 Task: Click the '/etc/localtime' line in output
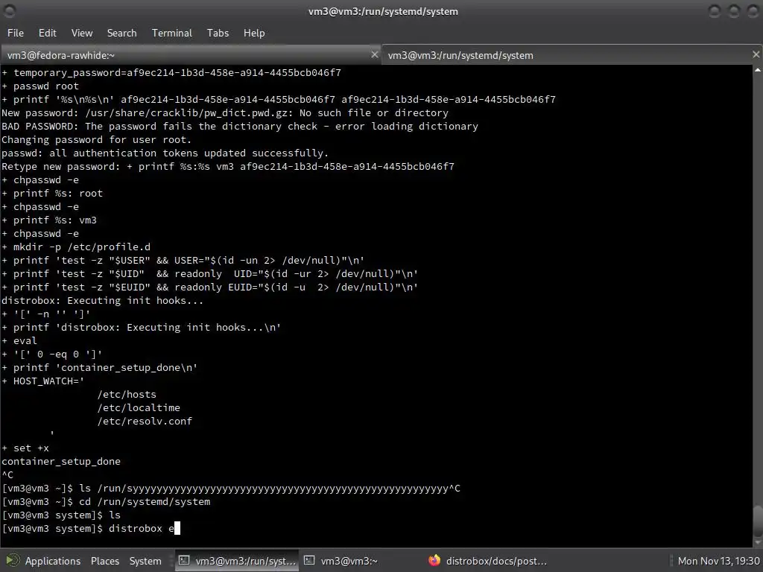tap(139, 407)
